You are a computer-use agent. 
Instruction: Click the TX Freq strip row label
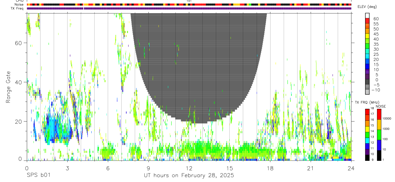click(x=17, y=8)
